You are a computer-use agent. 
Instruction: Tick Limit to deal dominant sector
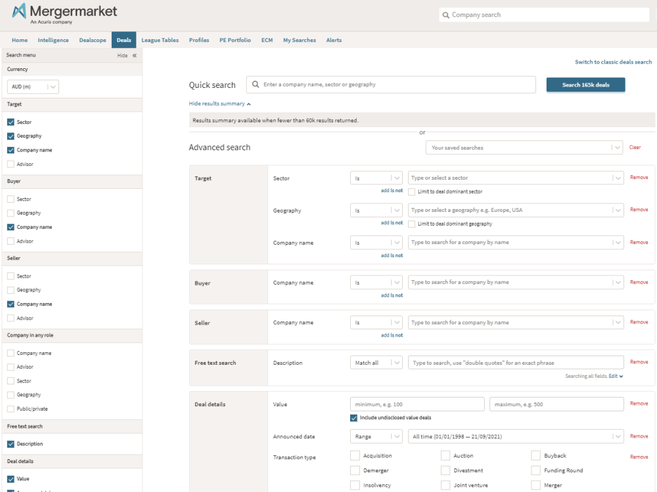[412, 192]
